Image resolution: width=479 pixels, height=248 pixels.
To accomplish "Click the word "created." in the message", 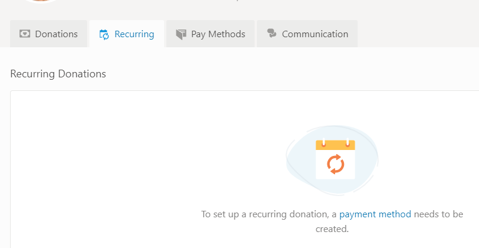I will pyautogui.click(x=332, y=229).
